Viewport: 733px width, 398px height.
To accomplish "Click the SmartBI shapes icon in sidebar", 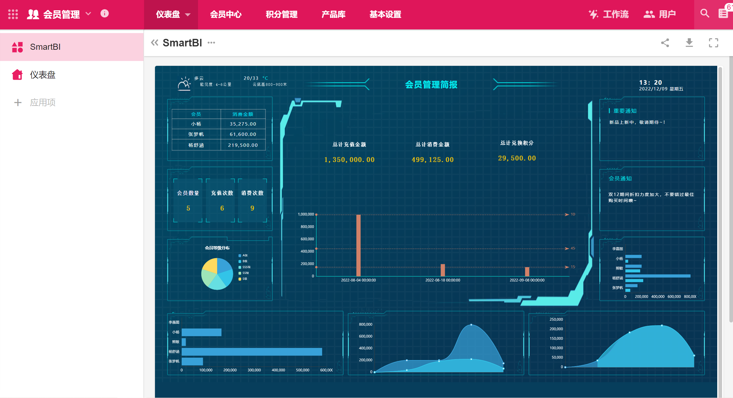I will [17, 47].
